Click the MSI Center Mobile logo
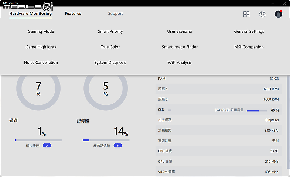The image size is (290, 177). click(28, 6)
